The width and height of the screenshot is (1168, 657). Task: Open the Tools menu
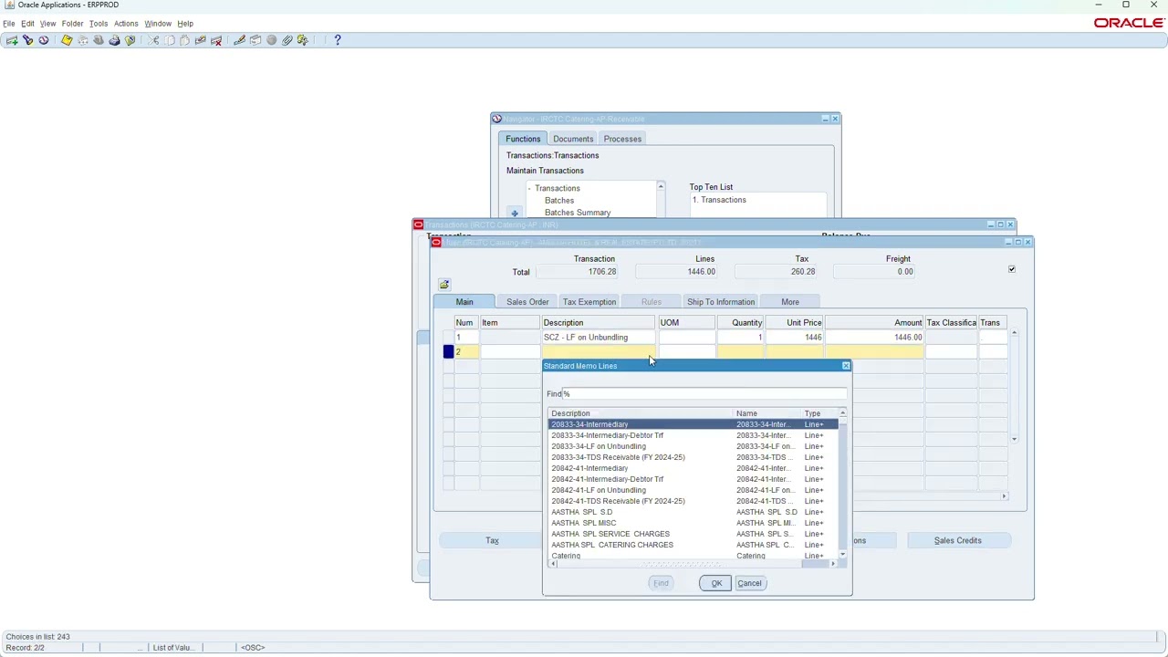pos(99,24)
